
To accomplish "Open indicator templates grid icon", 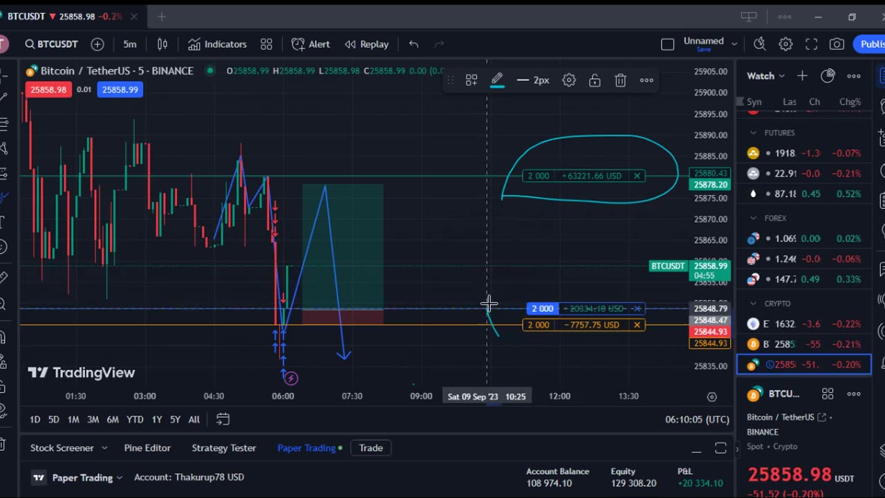I will coord(266,44).
